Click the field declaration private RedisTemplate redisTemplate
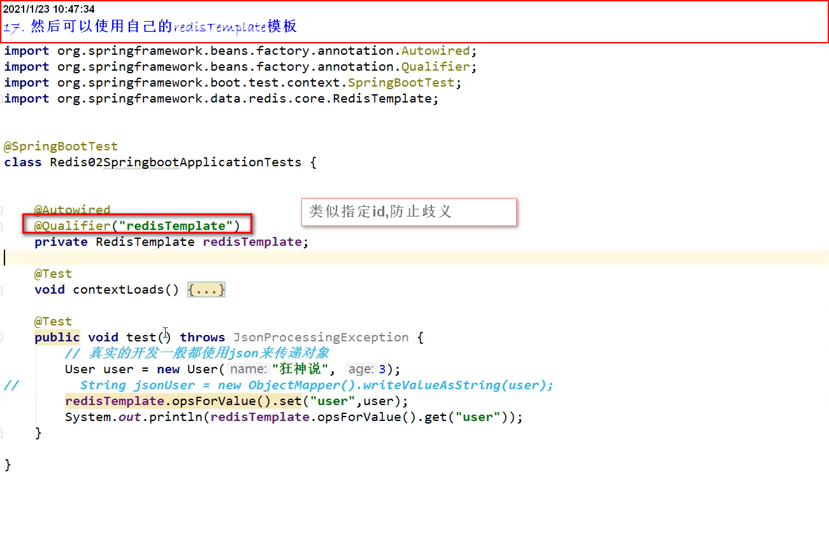829x535 pixels. 171,242
